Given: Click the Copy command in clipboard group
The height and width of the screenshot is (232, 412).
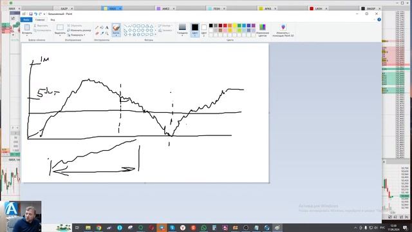Looking at the screenshot, I should [42, 30].
